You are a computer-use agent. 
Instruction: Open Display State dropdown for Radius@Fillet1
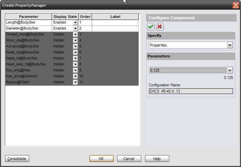[75, 82]
